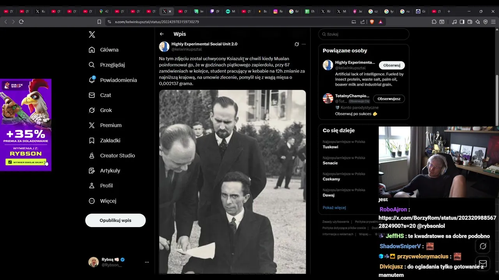This screenshot has width=499, height=280.
Task: Click WYMIEŃ SWOJE SKINY ad button
Action: click(x=26, y=162)
